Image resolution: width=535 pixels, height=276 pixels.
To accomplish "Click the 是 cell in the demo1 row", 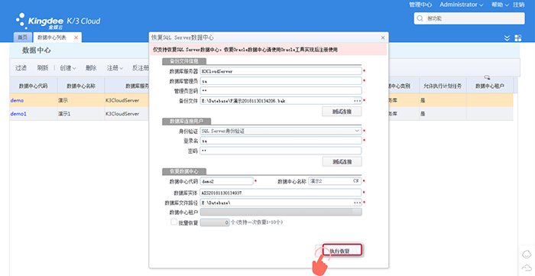I will (x=443, y=114).
